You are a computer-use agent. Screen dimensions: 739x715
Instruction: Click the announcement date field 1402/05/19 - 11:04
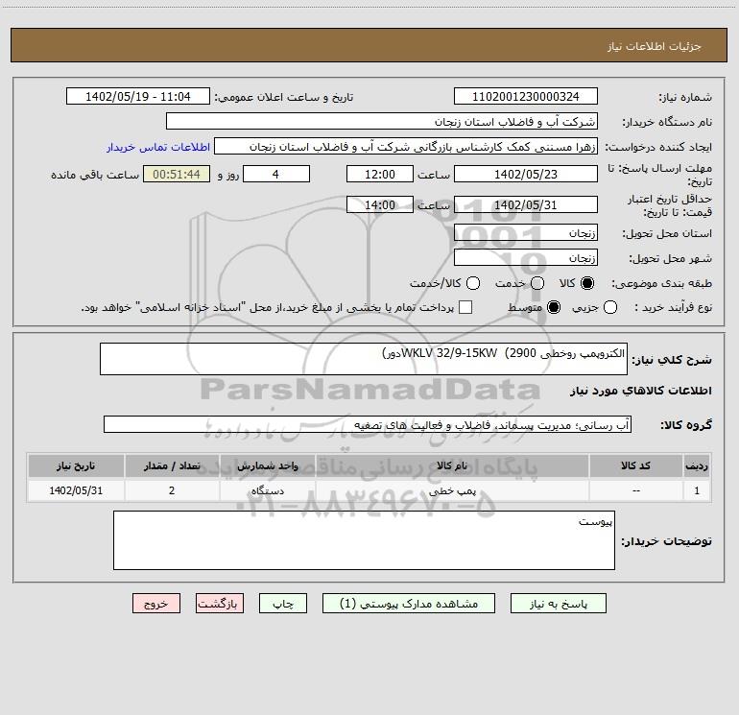138,97
